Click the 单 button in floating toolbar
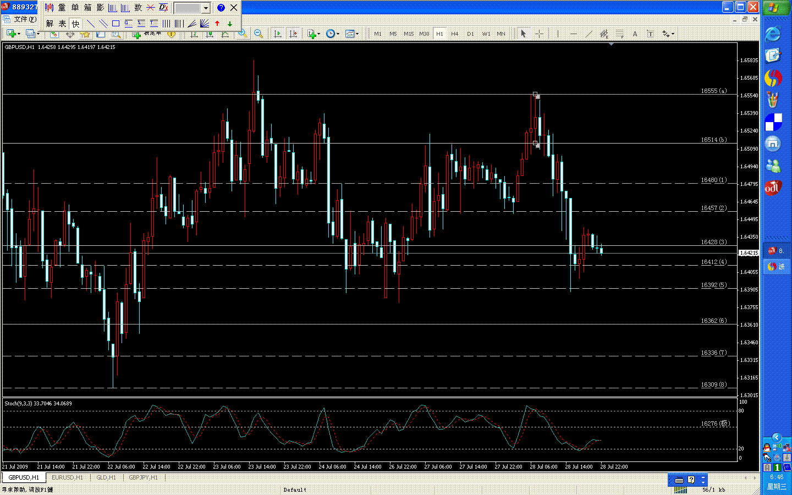 (75, 8)
